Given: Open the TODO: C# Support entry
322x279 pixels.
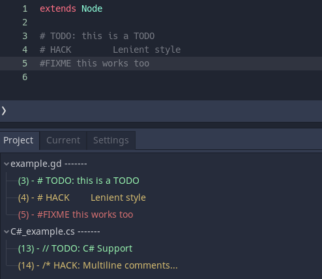Looking at the screenshot, I should coord(75,248).
